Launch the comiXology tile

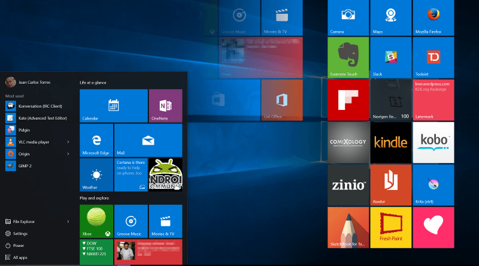(348, 142)
